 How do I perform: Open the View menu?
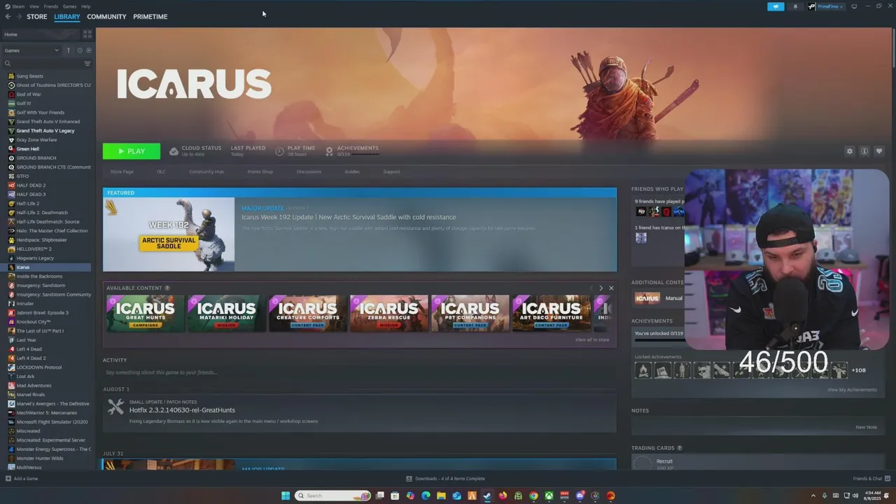(34, 6)
